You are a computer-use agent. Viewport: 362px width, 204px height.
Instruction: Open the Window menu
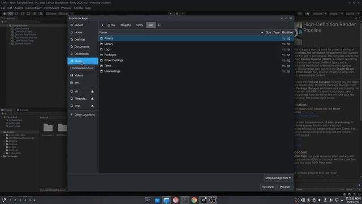[x=66, y=8]
